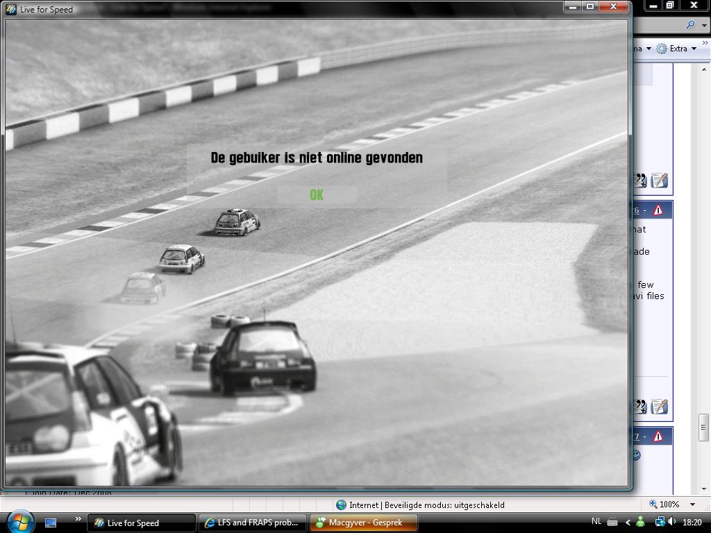Show hidden tray icons via the arrow
Image resolution: width=711 pixels, height=533 pixels.
point(628,523)
